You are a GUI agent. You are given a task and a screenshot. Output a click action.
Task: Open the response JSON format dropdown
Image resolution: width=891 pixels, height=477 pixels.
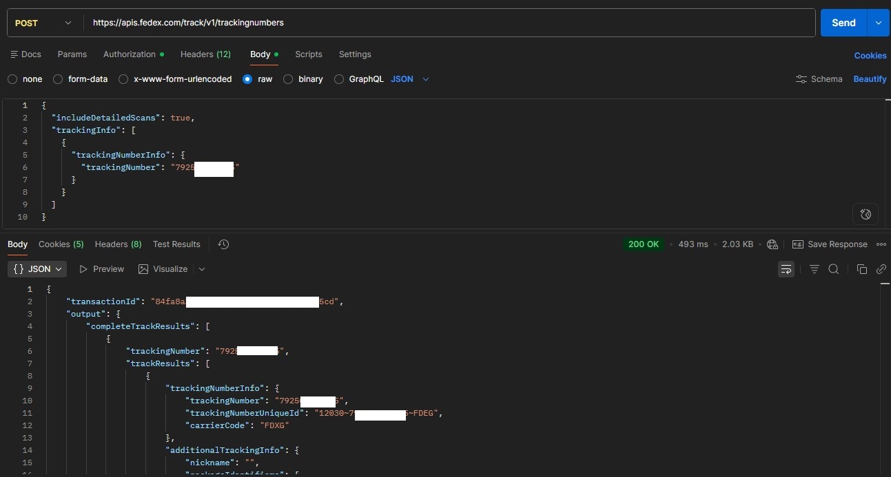click(x=37, y=269)
